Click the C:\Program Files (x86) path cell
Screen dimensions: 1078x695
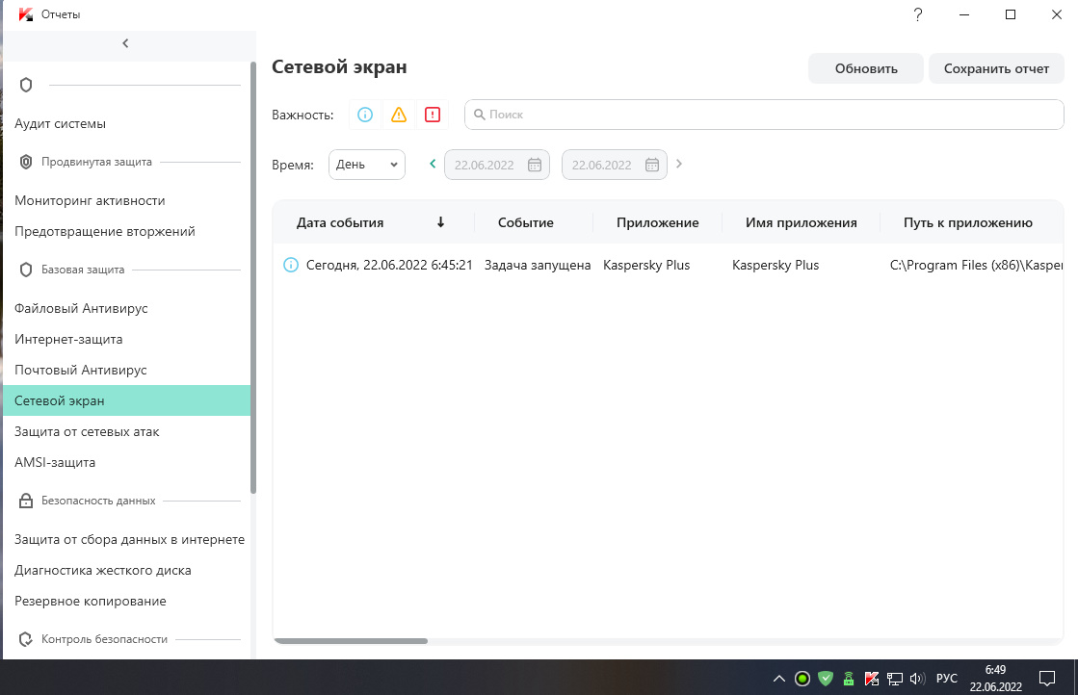coord(976,265)
